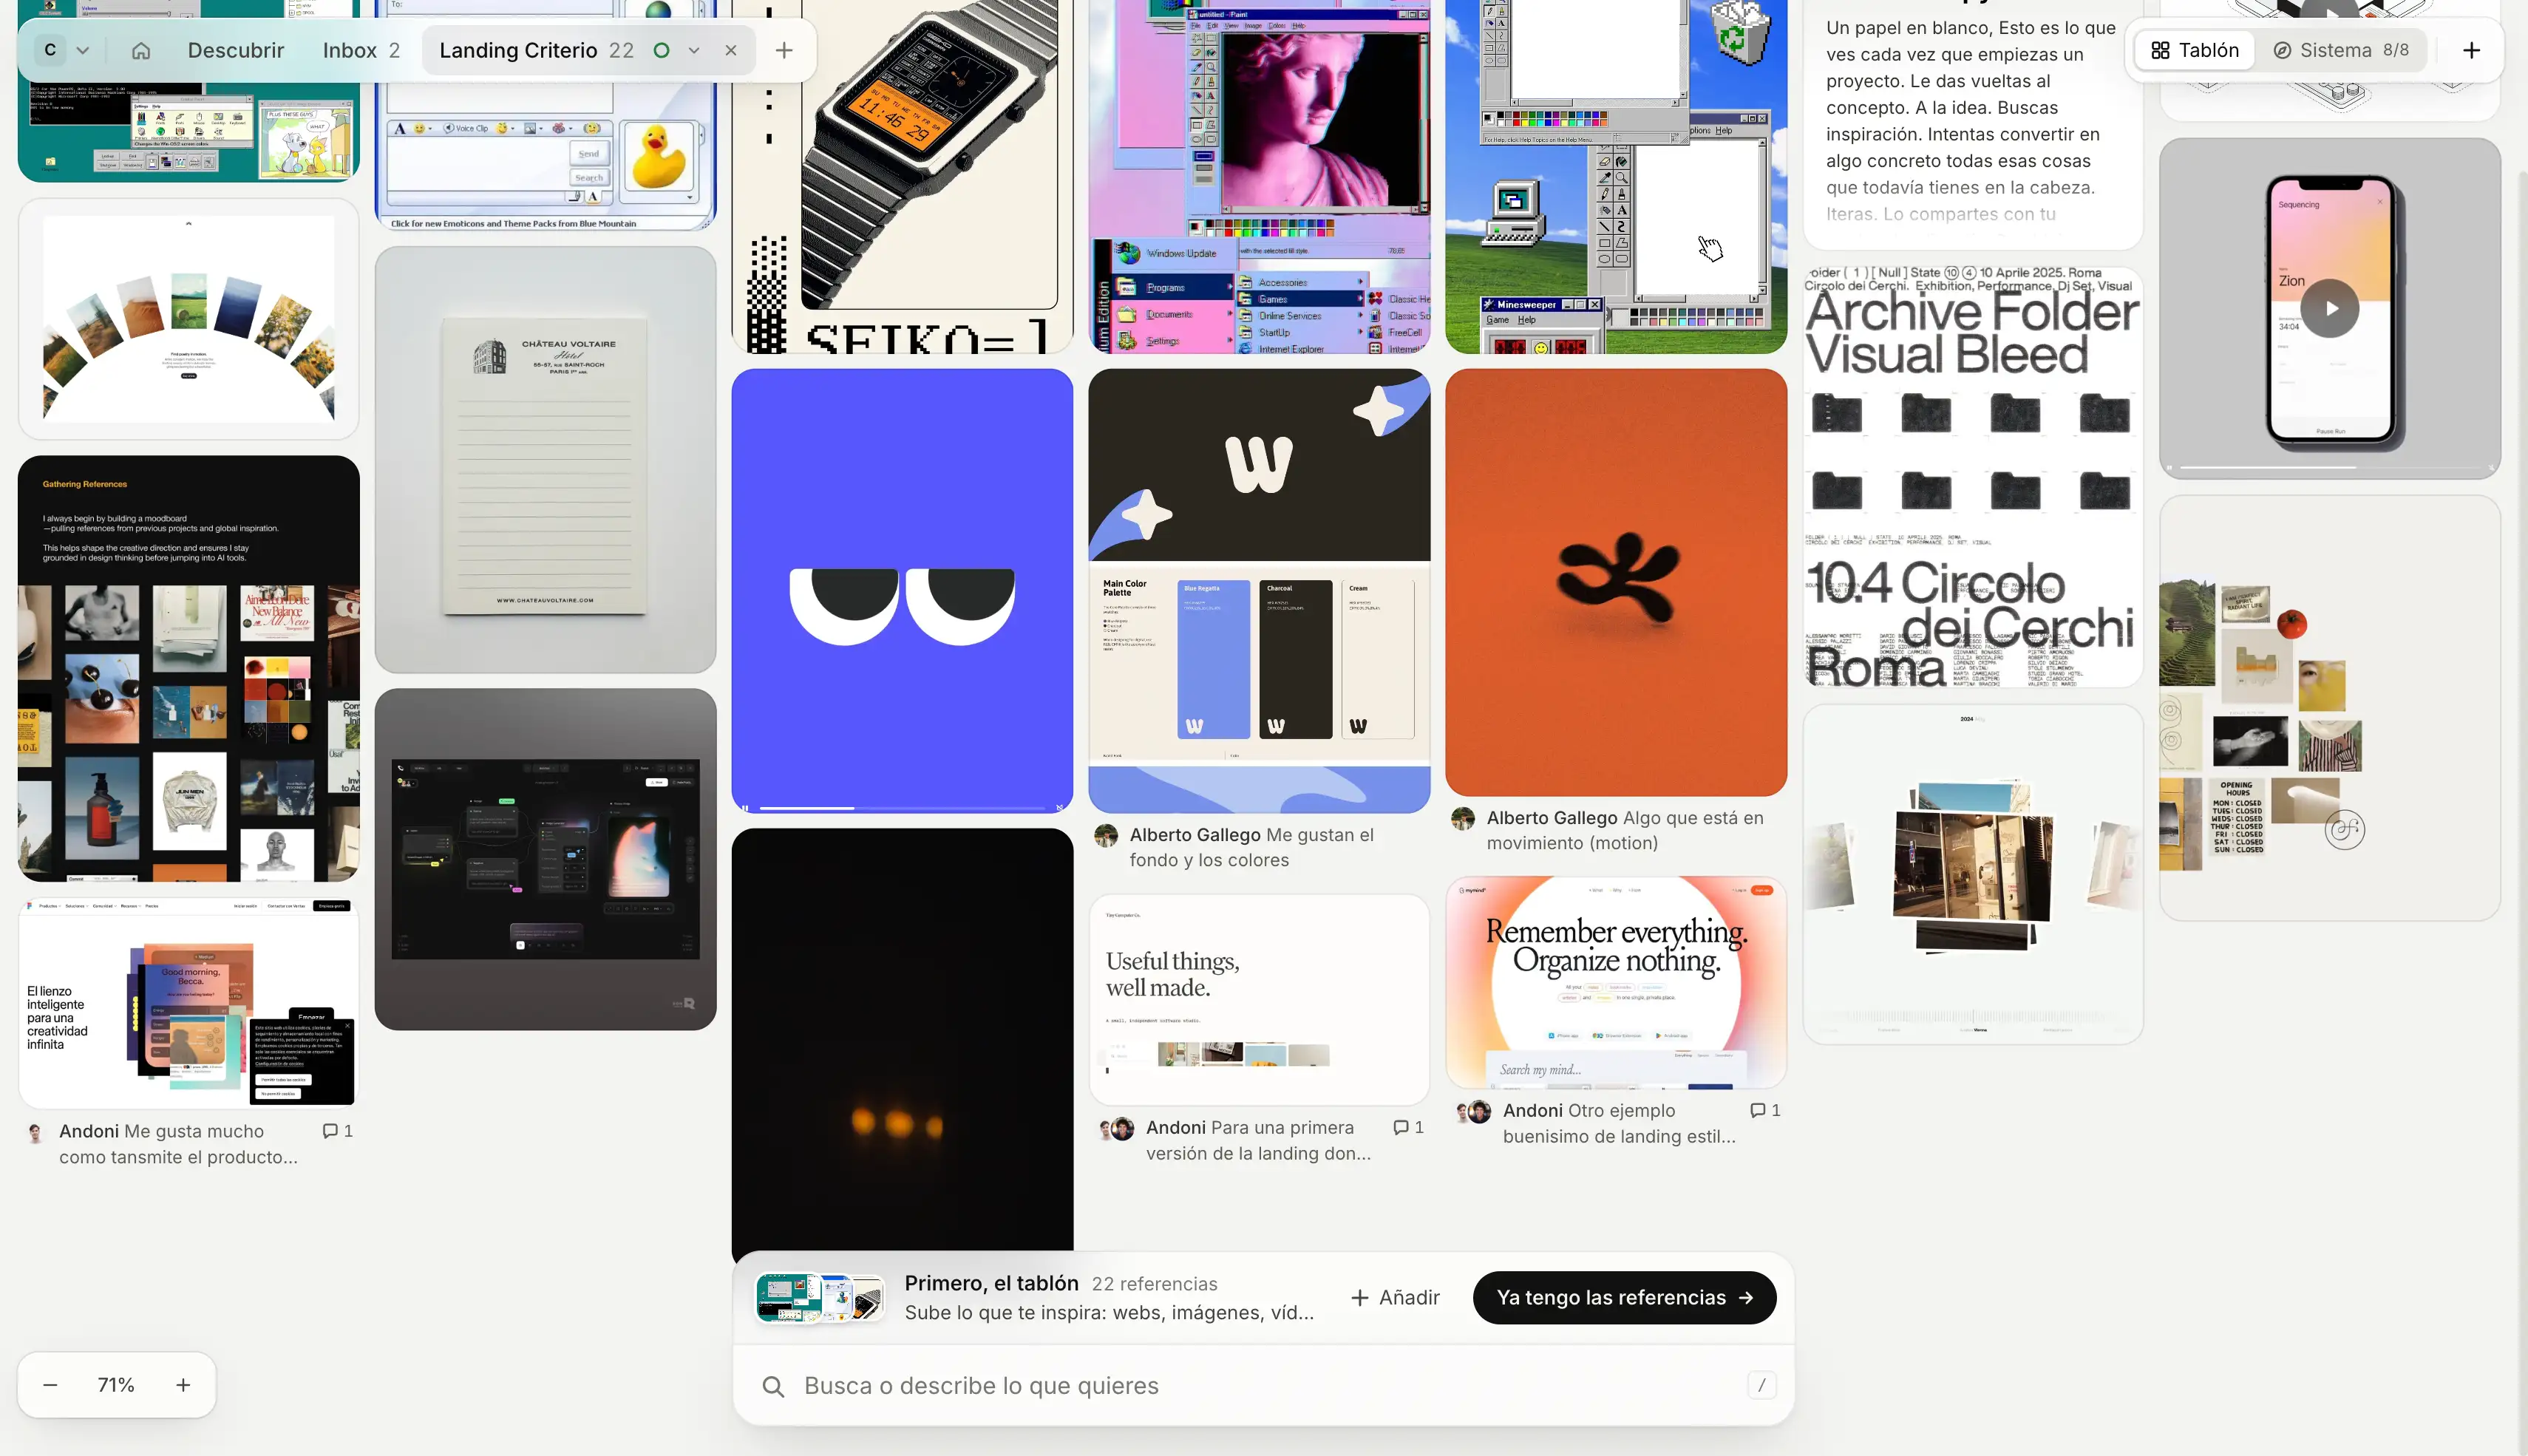This screenshot has height=1456, width=2528.
Task: Open comment icon on Remember everything card
Action: coord(1765,1110)
